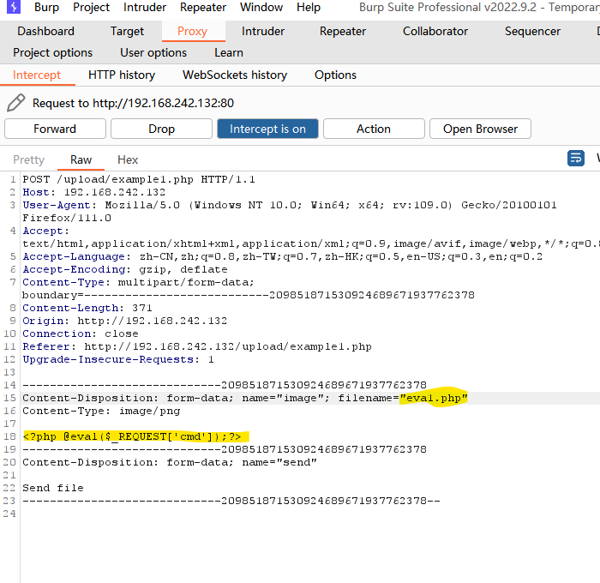
Task: Click the Origin header line
Action: pyautogui.click(x=125, y=321)
